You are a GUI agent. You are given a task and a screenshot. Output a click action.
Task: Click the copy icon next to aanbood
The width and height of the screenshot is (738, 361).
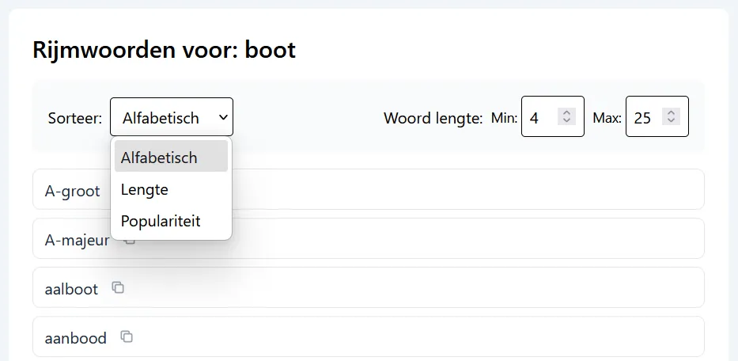(127, 336)
